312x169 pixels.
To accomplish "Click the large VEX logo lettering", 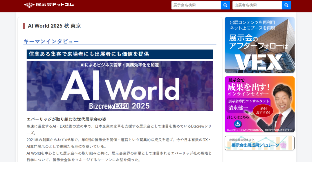I will [x=259, y=62].
